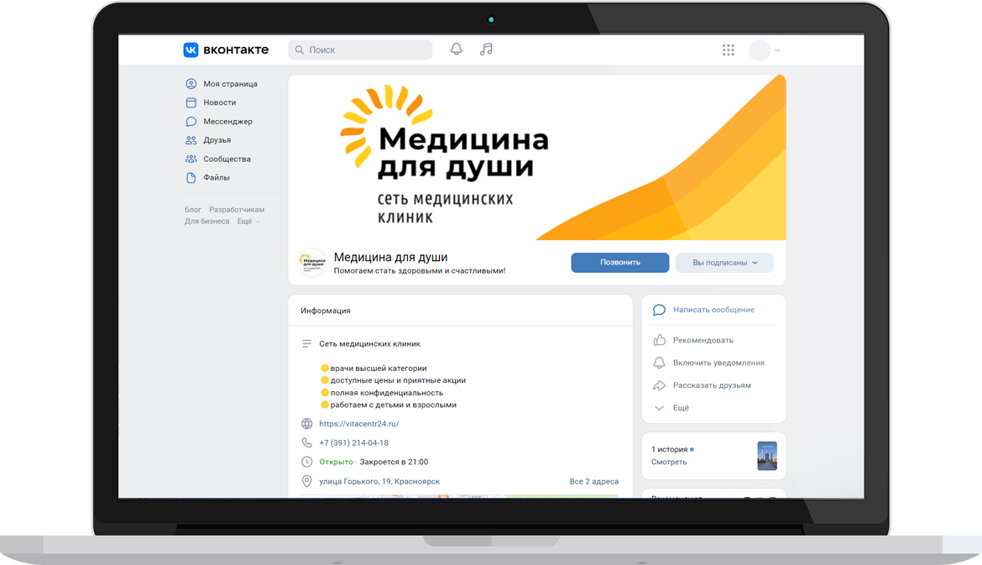This screenshot has width=982, height=565.
Task: Click the phone handset icon
Action: tap(306, 443)
